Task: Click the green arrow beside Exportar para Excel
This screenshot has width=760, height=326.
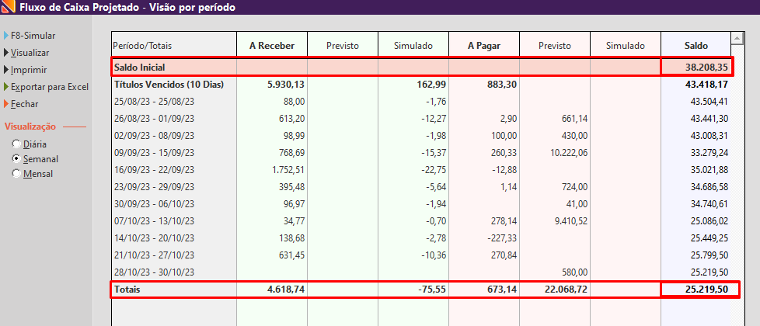Action: [x=5, y=87]
